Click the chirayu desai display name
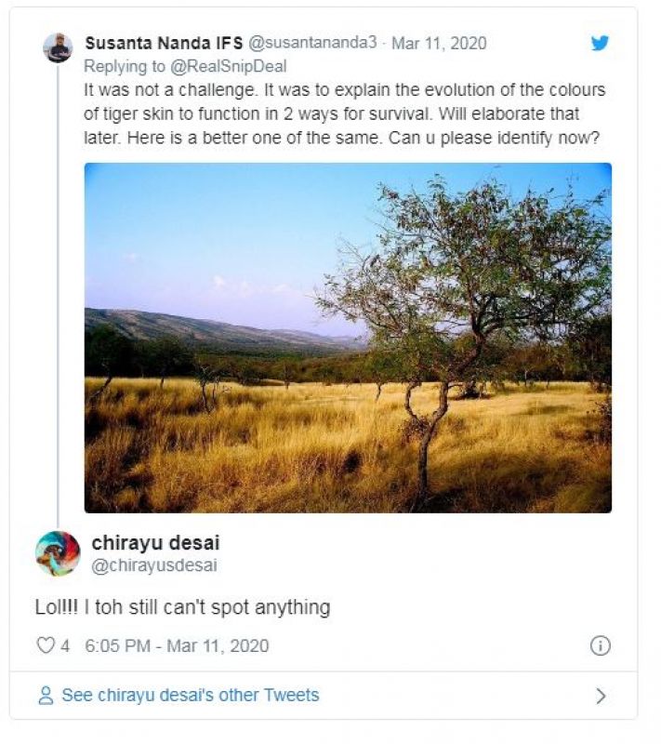Image resolution: width=661 pixels, height=744 pixels. 155,542
